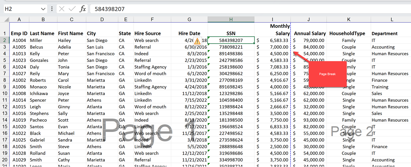Click hire date 2/25/2023
The image size is (411, 167).
(196, 114)
